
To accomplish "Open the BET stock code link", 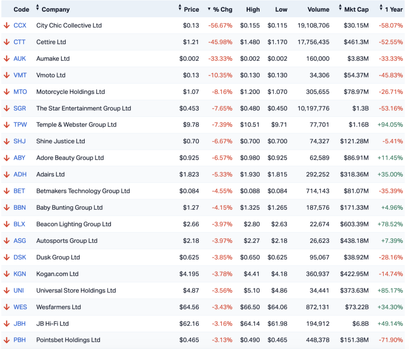I will (x=19, y=191).
